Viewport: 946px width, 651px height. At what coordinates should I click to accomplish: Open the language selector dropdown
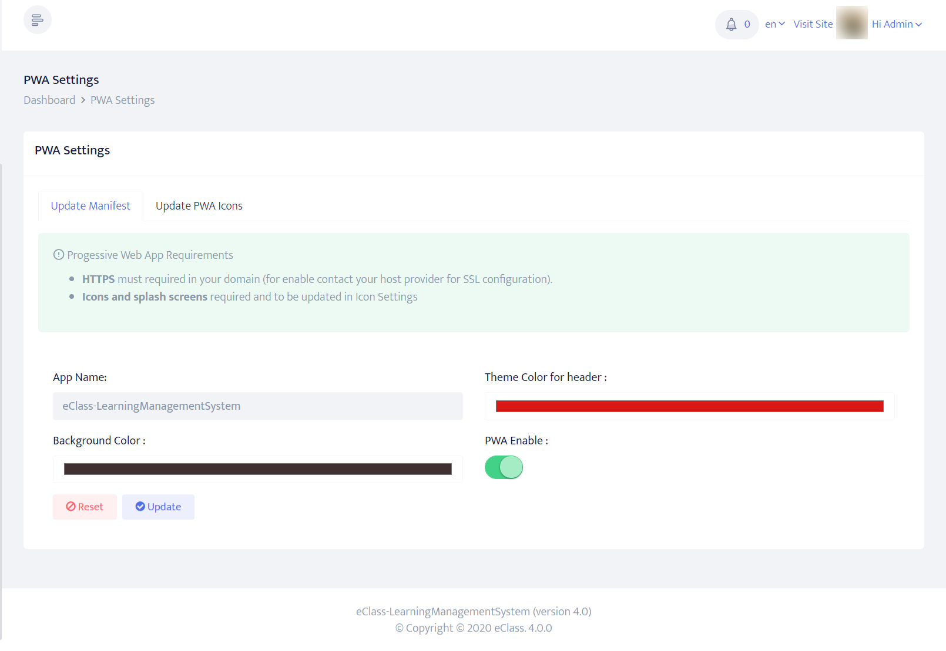click(774, 23)
